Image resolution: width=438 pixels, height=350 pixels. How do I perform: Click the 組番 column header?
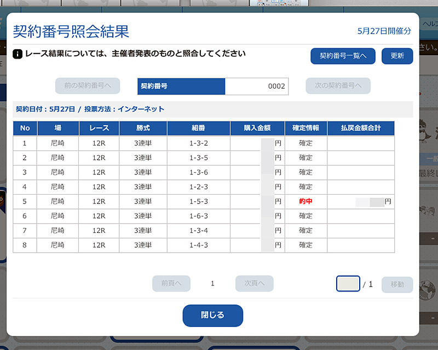198,129
